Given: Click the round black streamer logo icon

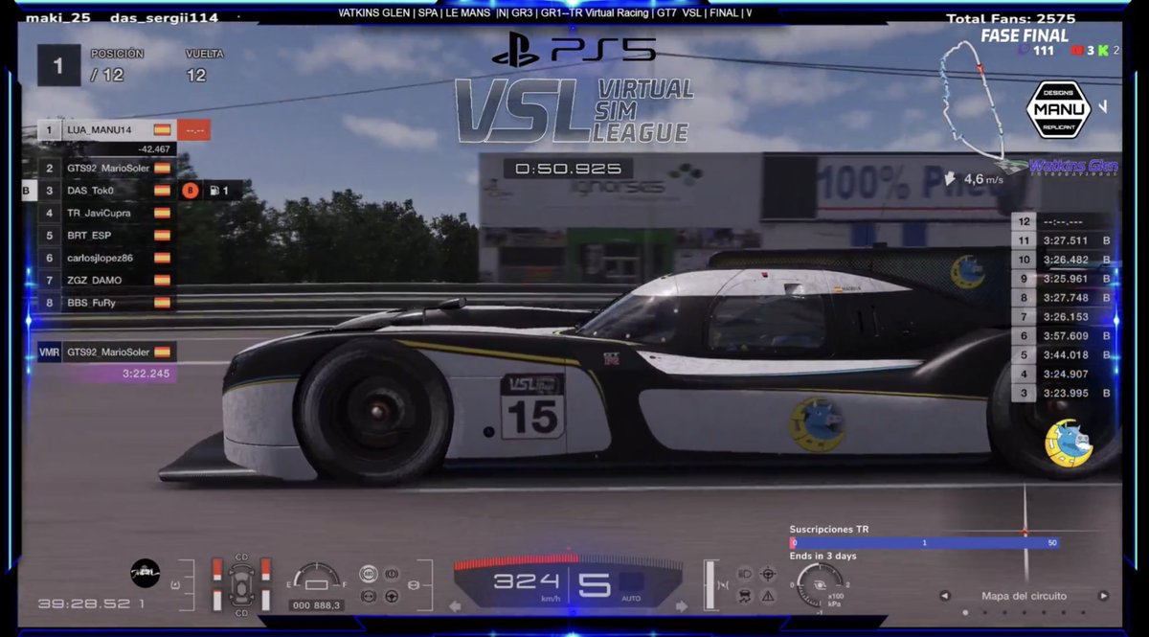Looking at the screenshot, I should 146,573.
